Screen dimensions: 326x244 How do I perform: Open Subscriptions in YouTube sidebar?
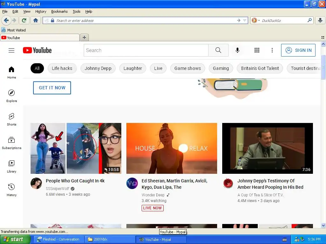click(12, 143)
